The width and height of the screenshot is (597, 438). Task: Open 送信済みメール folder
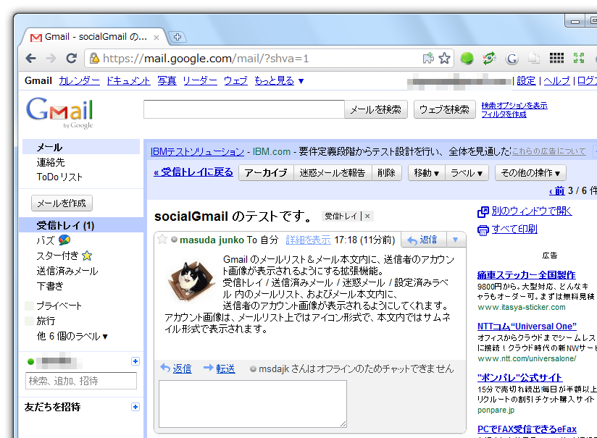(x=67, y=271)
